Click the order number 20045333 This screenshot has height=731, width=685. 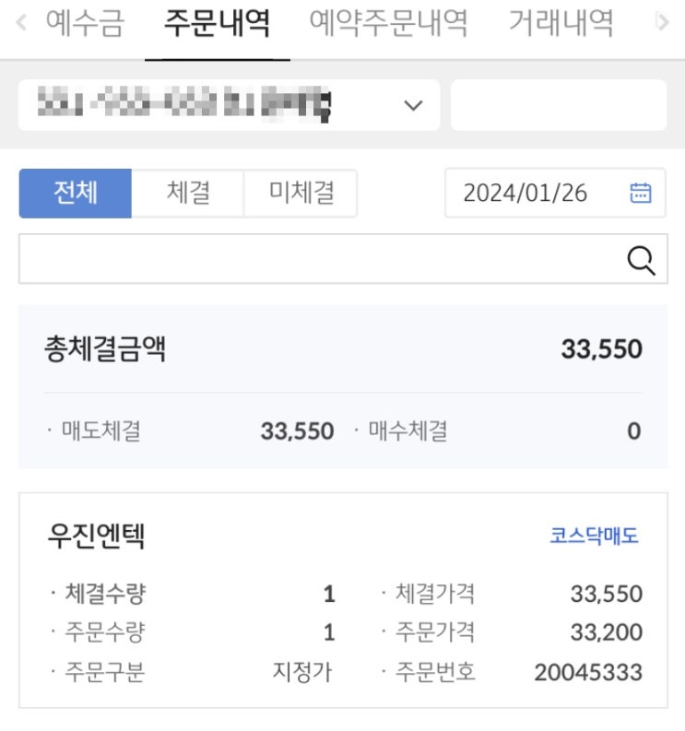[587, 672]
